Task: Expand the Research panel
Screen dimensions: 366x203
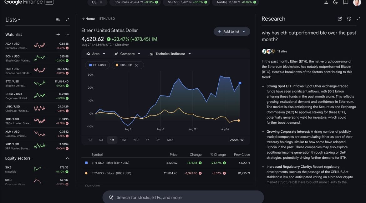Action: (x=358, y=19)
